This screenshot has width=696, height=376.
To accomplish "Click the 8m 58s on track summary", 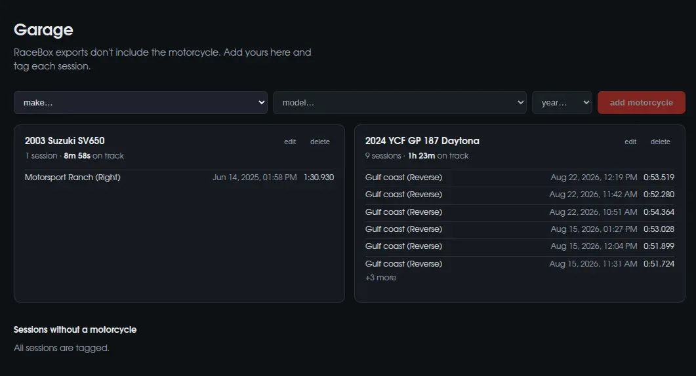I will point(94,156).
